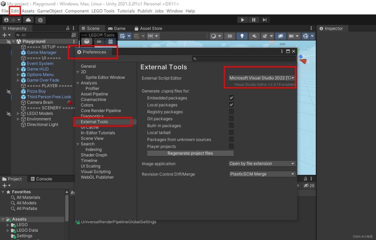
Task: Open the External Script Editor dropdown
Action: pyautogui.click(x=262, y=78)
